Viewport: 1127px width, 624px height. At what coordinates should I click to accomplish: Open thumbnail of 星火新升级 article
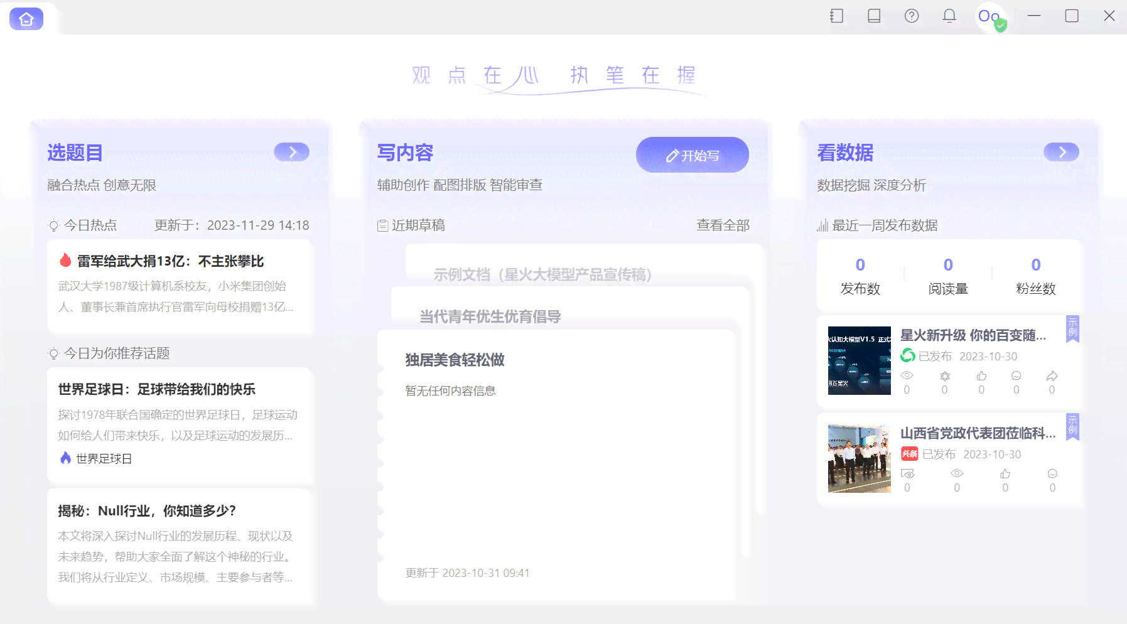point(860,360)
